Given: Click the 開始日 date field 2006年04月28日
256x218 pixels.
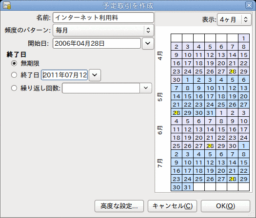Looking at the screenshot, I should (x=97, y=43).
